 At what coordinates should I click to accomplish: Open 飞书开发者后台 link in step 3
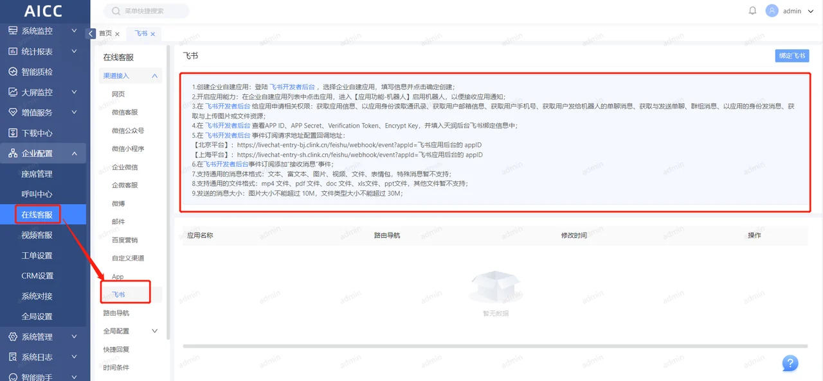(x=228, y=106)
